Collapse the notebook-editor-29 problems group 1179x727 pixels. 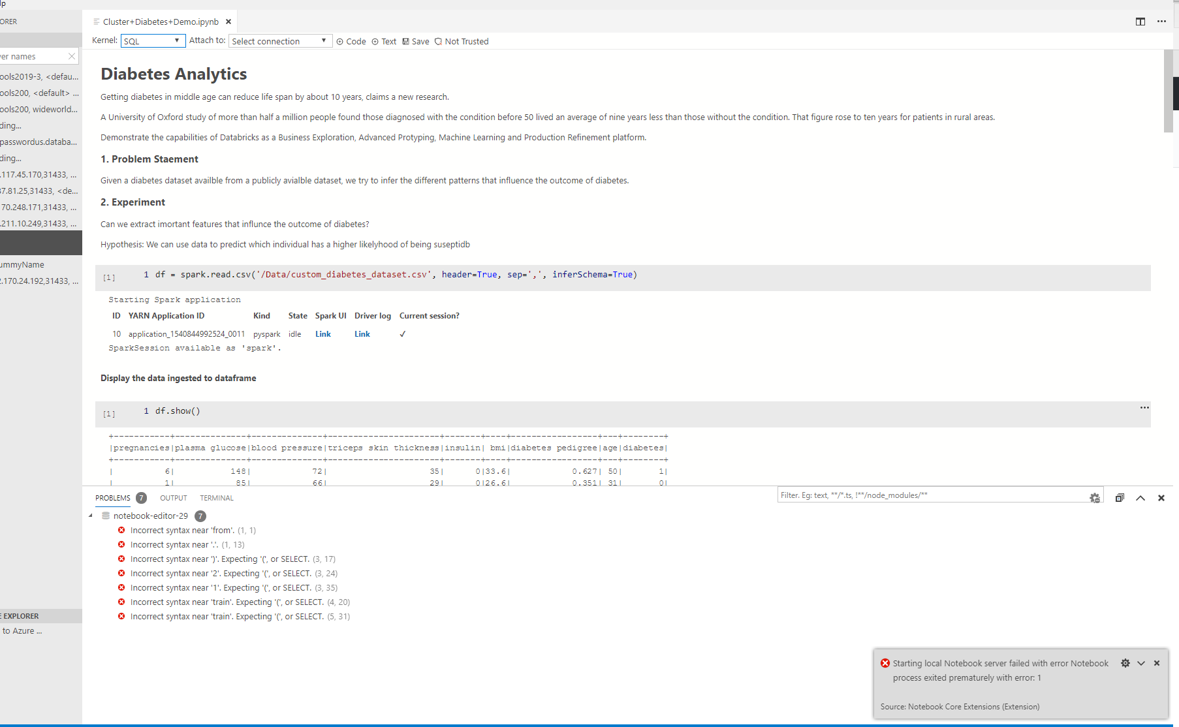click(x=91, y=516)
